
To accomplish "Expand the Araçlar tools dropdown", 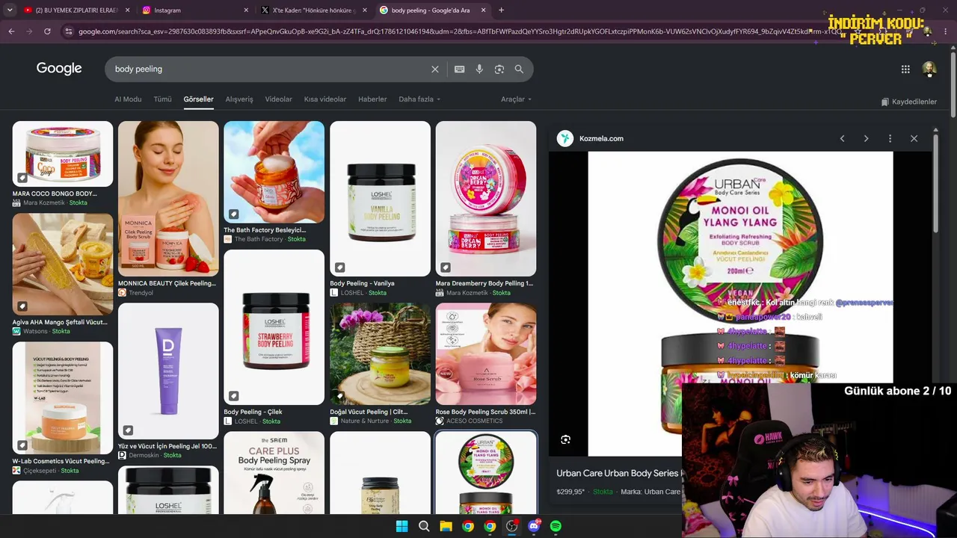I will [x=517, y=99].
